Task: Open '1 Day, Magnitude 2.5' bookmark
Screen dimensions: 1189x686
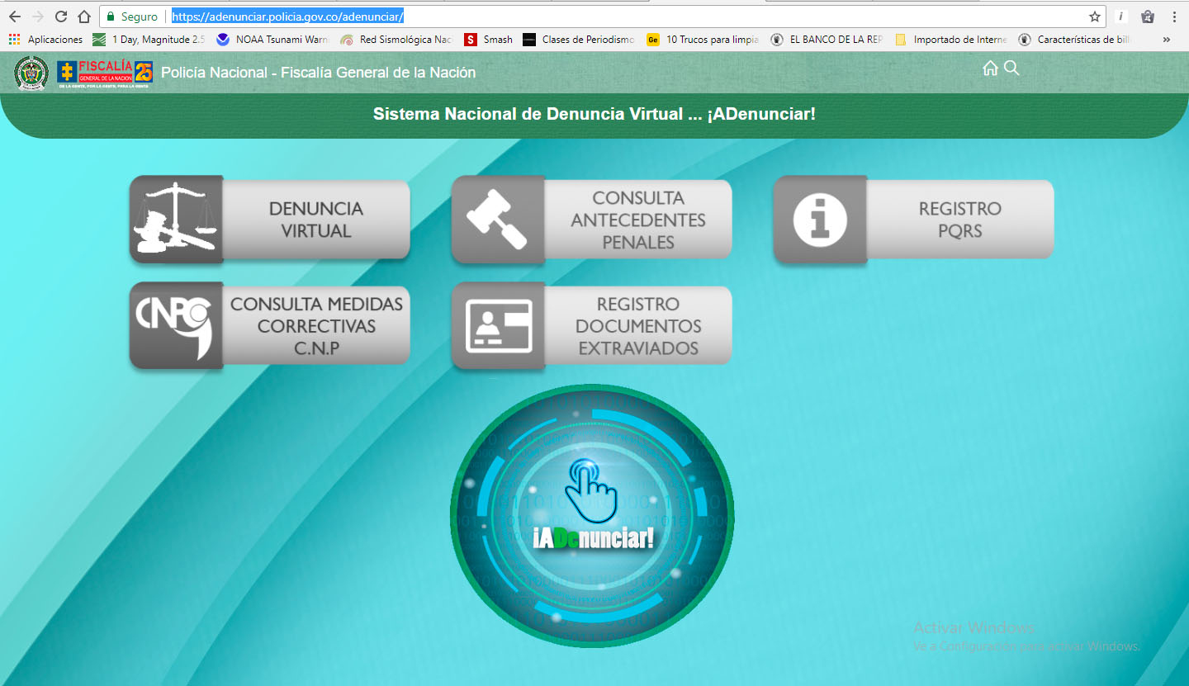Action: 149,39
